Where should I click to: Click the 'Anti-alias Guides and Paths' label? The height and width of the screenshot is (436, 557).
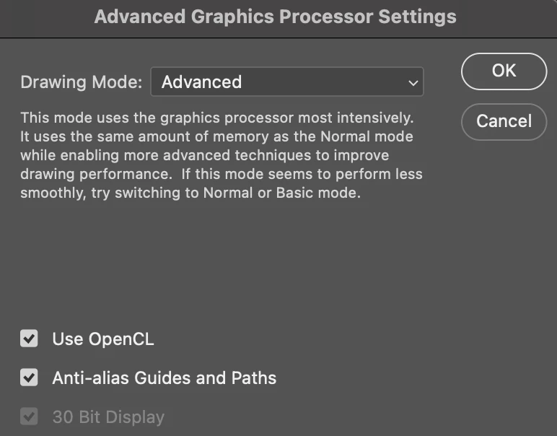pyautogui.click(x=164, y=378)
